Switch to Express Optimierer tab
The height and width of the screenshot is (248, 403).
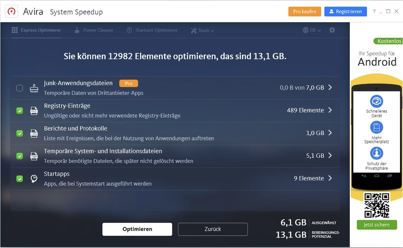click(x=36, y=30)
